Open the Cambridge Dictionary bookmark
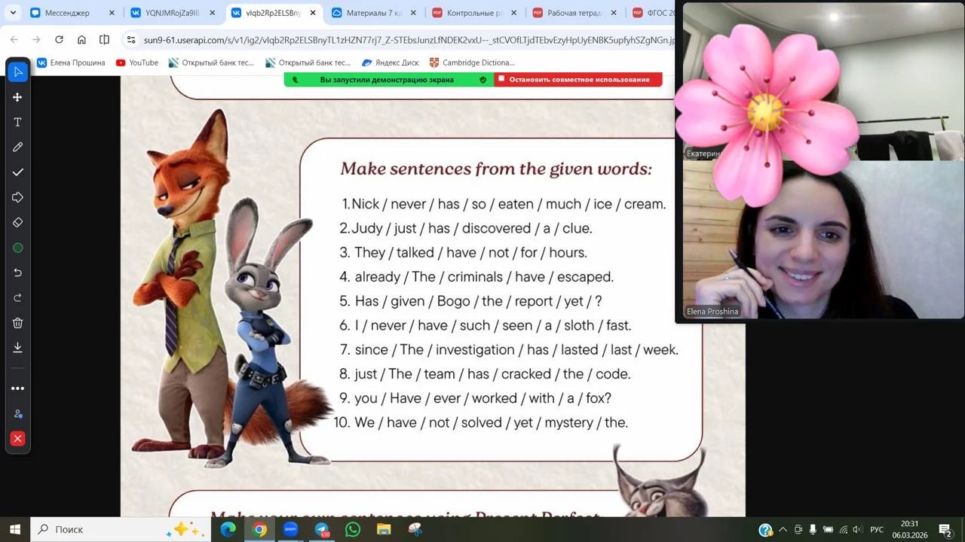The image size is (965, 542). pyautogui.click(x=472, y=62)
